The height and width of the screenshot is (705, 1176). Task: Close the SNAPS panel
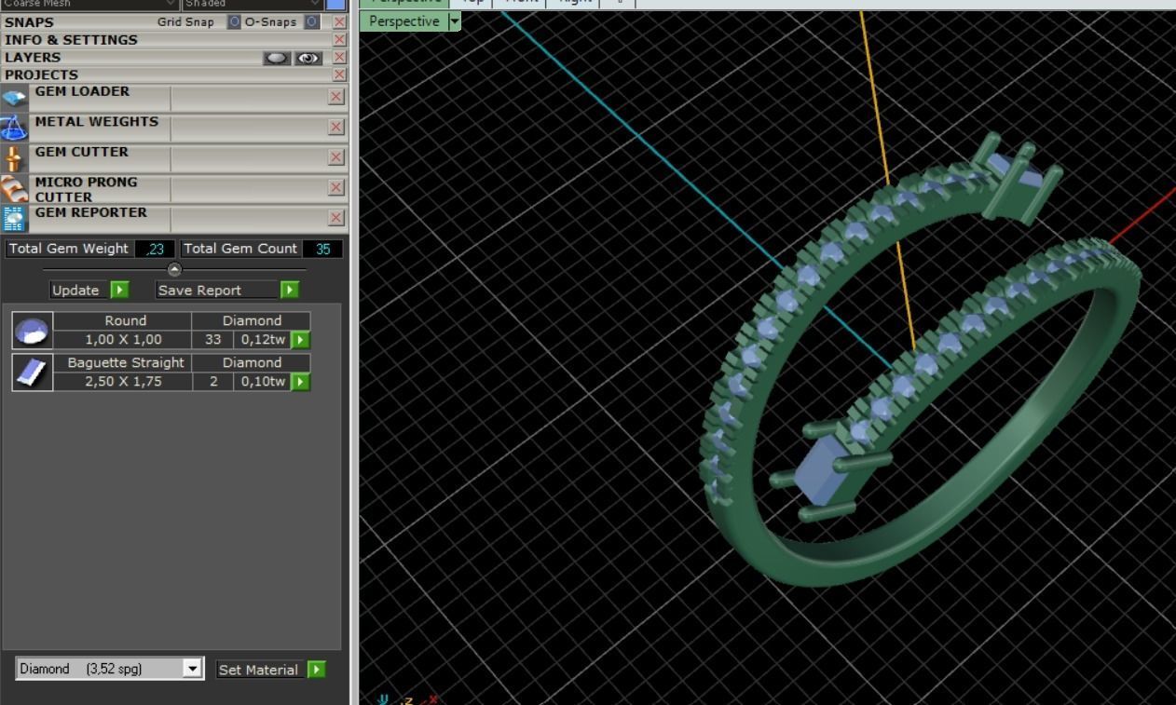(339, 21)
